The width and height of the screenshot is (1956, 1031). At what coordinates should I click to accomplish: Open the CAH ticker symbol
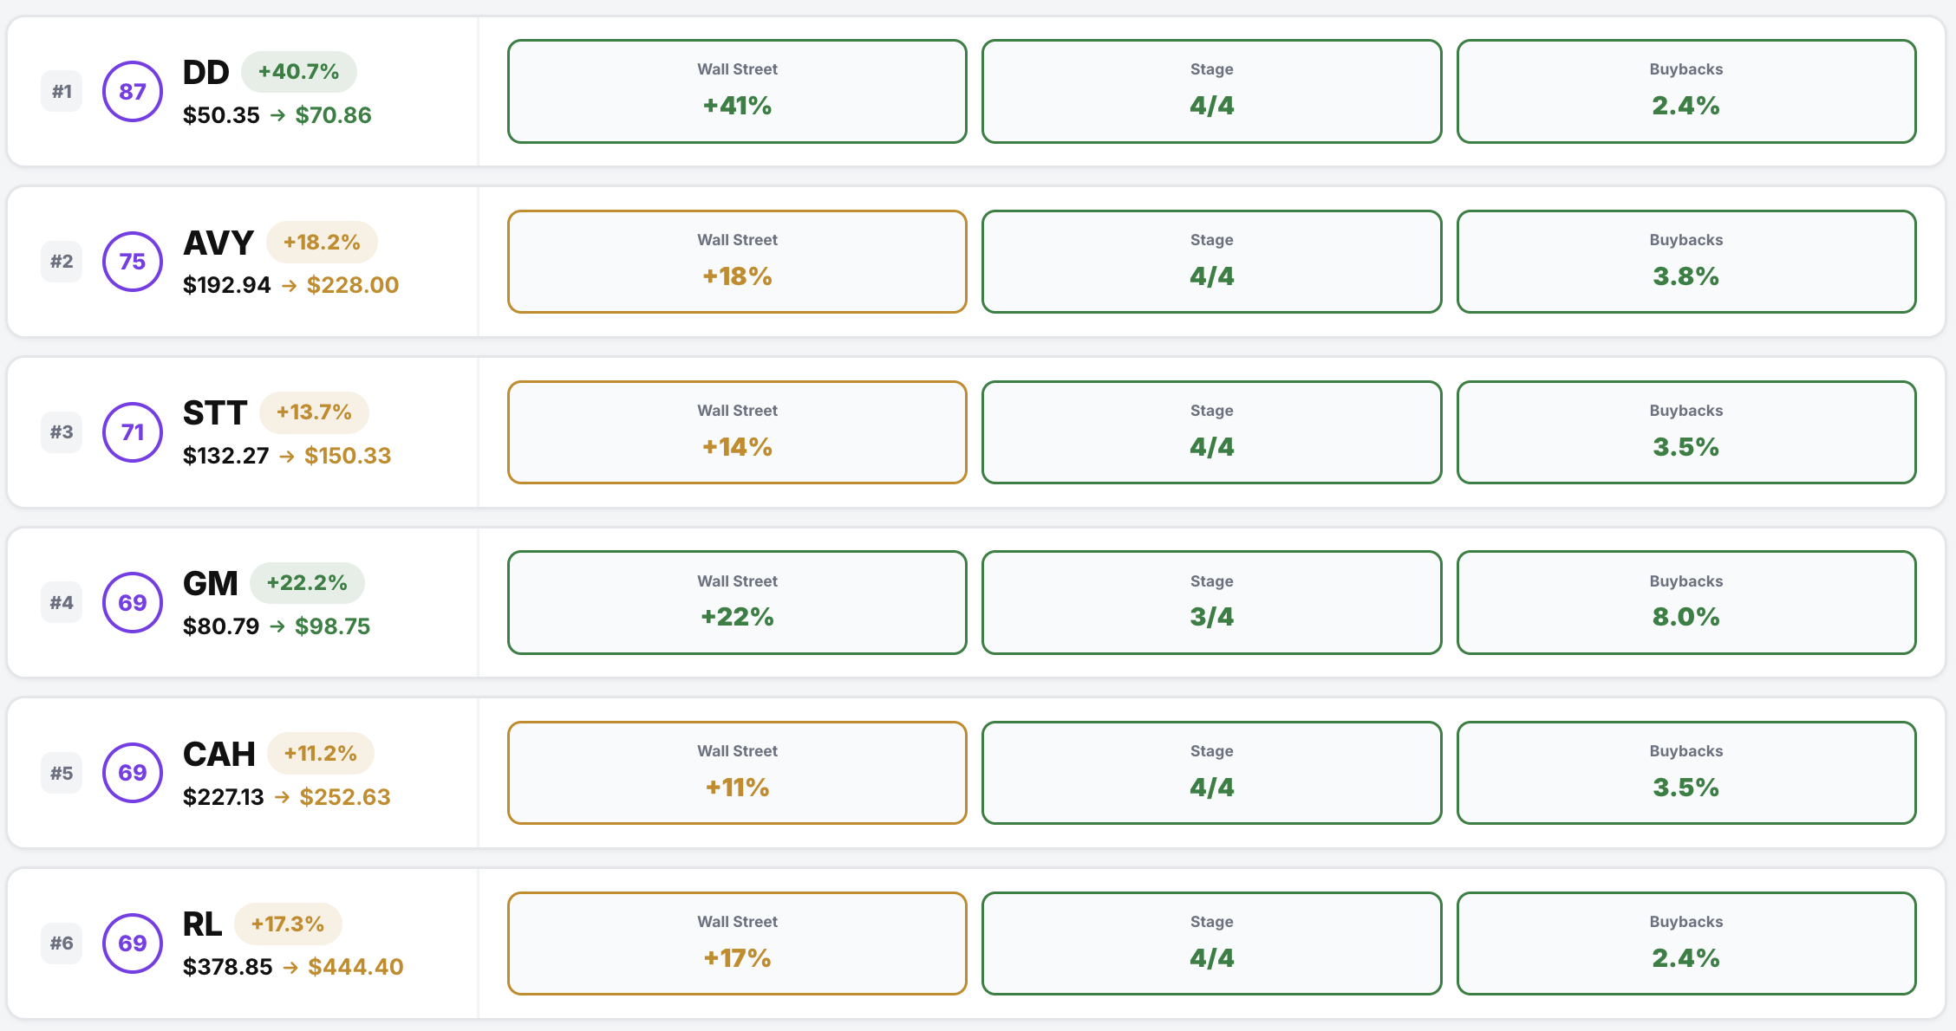(219, 755)
